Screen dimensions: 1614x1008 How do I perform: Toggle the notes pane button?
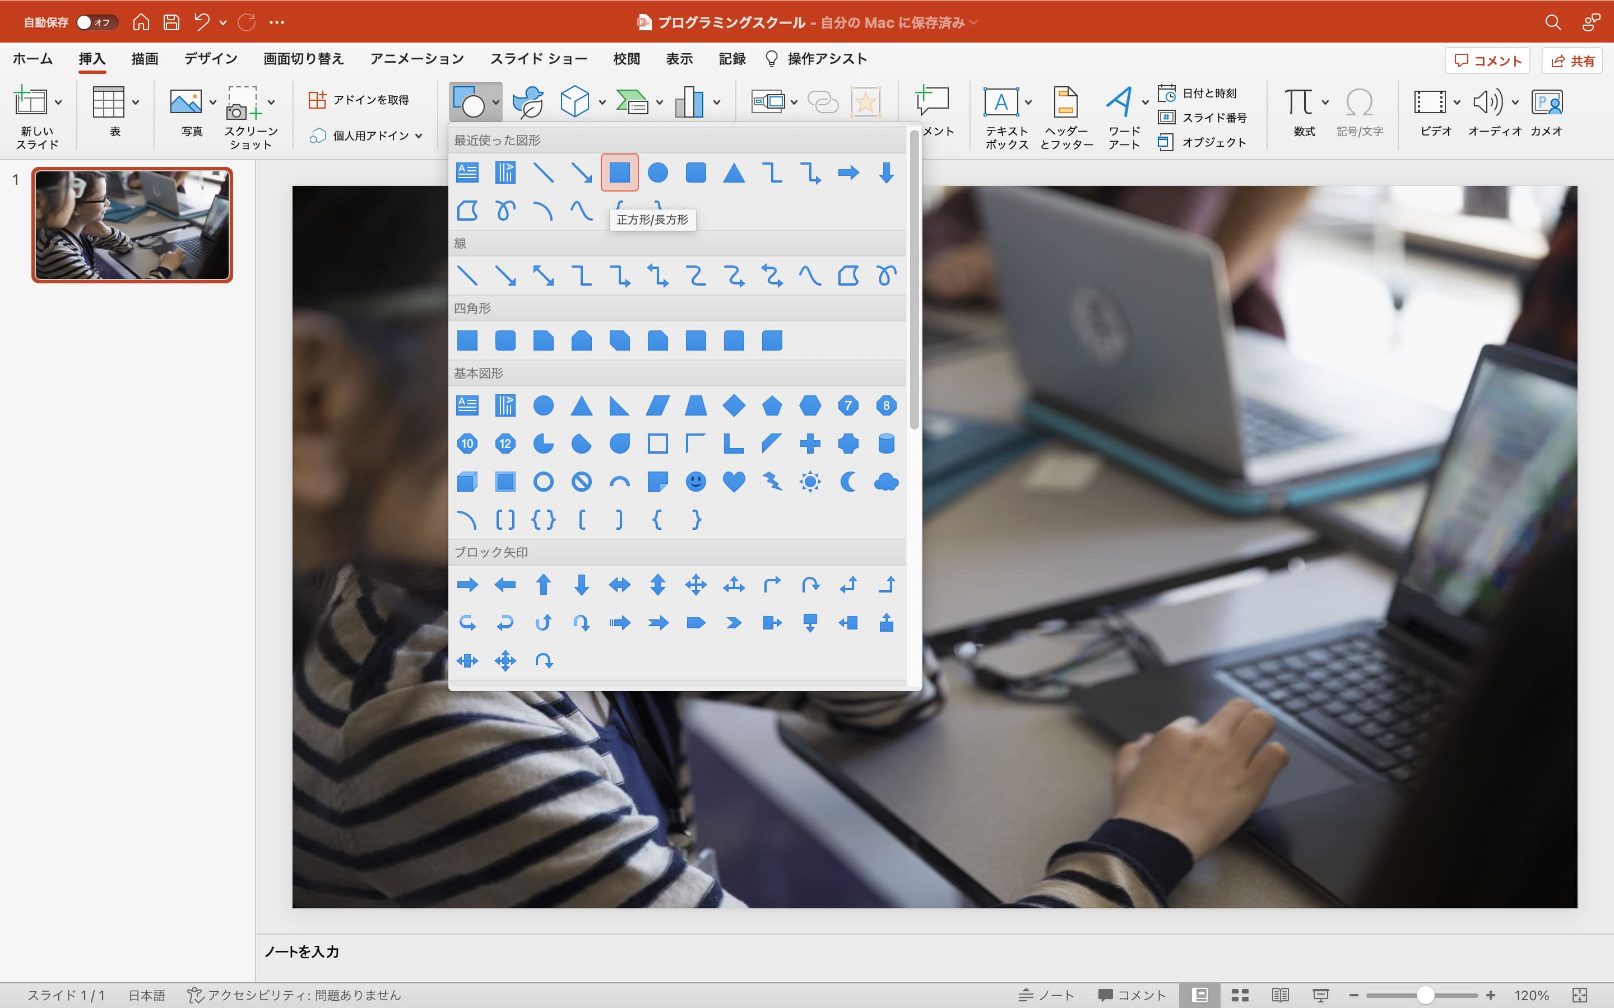coord(1046,995)
